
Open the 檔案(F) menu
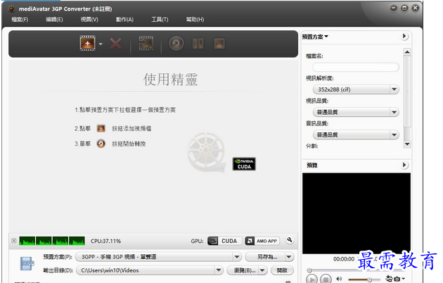click(x=20, y=20)
